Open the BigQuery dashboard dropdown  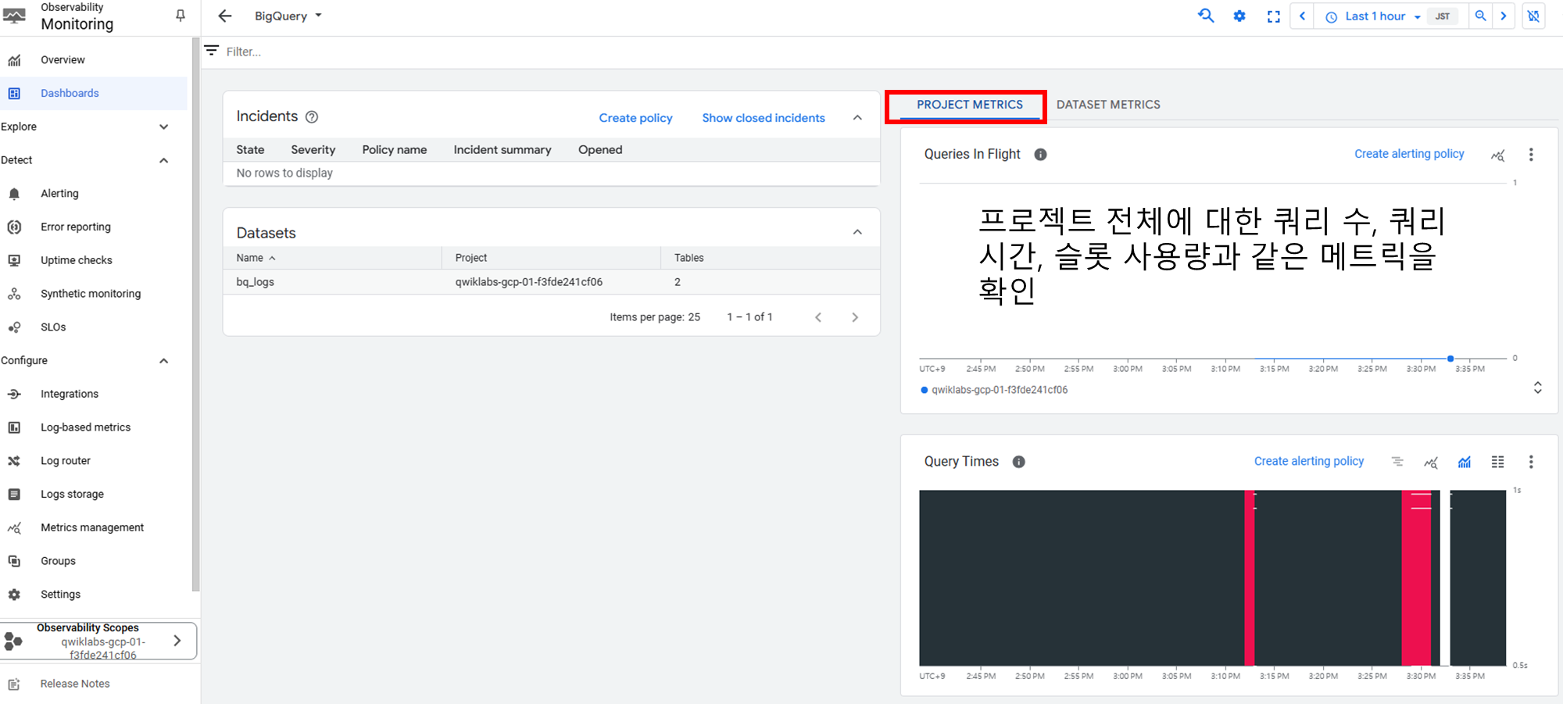(288, 16)
